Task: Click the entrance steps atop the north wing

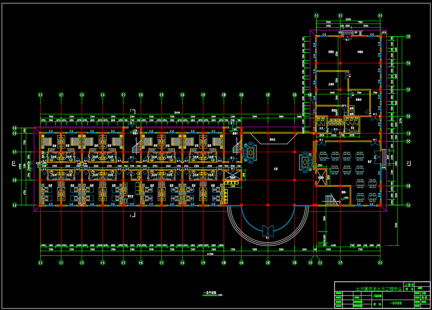Action: coord(347,33)
